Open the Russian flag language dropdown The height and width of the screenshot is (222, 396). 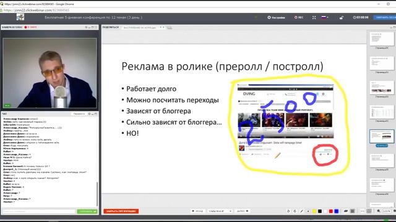coord(325,17)
